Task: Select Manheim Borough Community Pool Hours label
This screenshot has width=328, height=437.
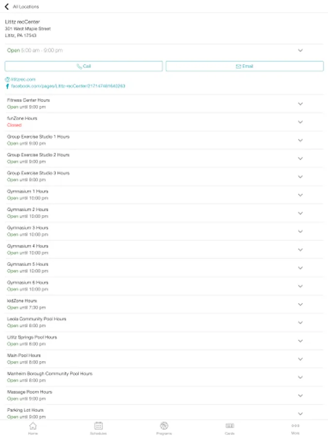Action: pyautogui.click(x=50, y=373)
